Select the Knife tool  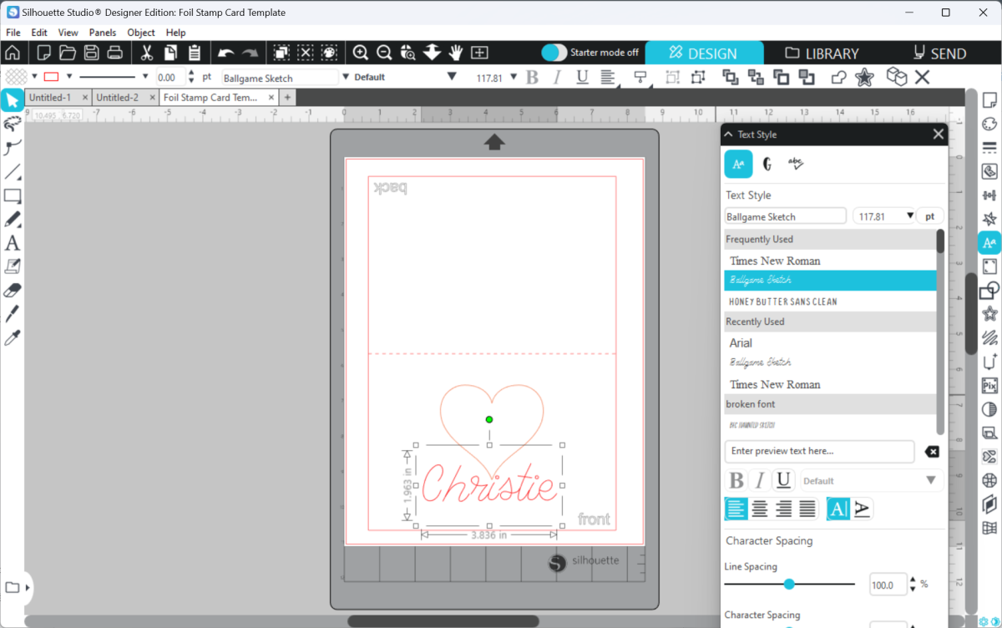point(13,315)
